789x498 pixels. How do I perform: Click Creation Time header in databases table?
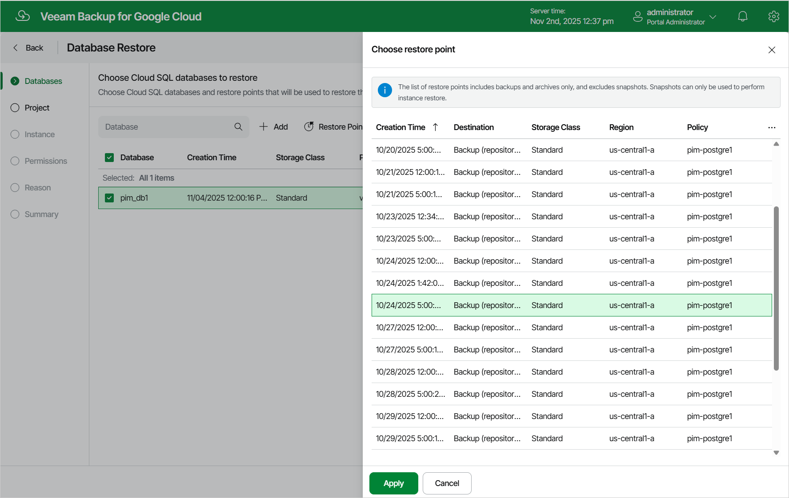coord(212,158)
